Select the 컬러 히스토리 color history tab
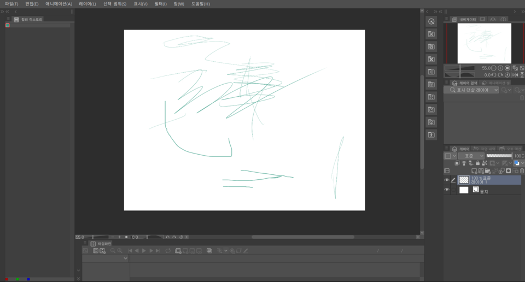 pos(28,20)
